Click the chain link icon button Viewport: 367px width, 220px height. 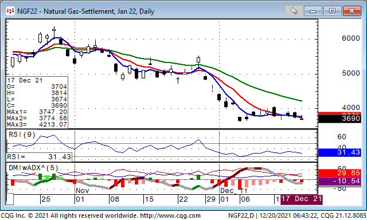pos(294,11)
